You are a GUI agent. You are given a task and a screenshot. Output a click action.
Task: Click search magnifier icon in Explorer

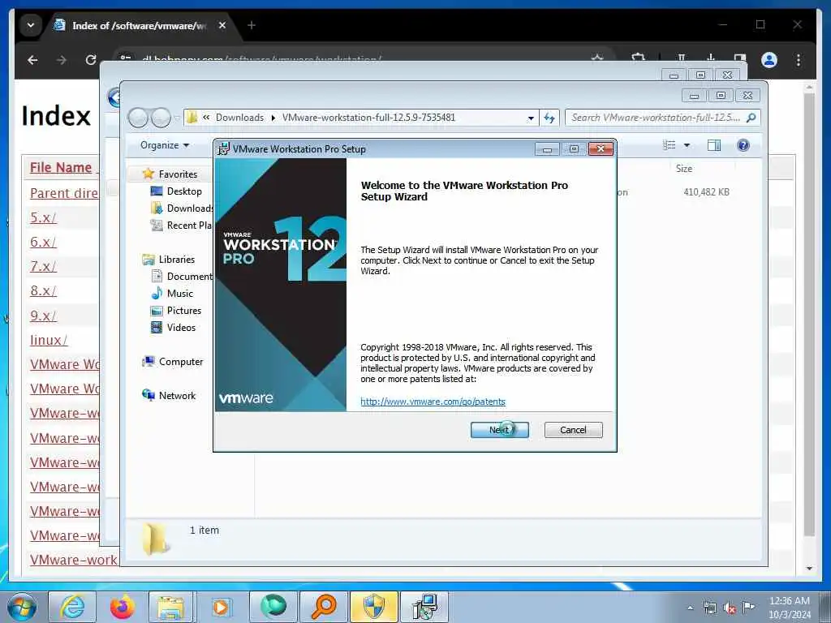[x=751, y=118]
